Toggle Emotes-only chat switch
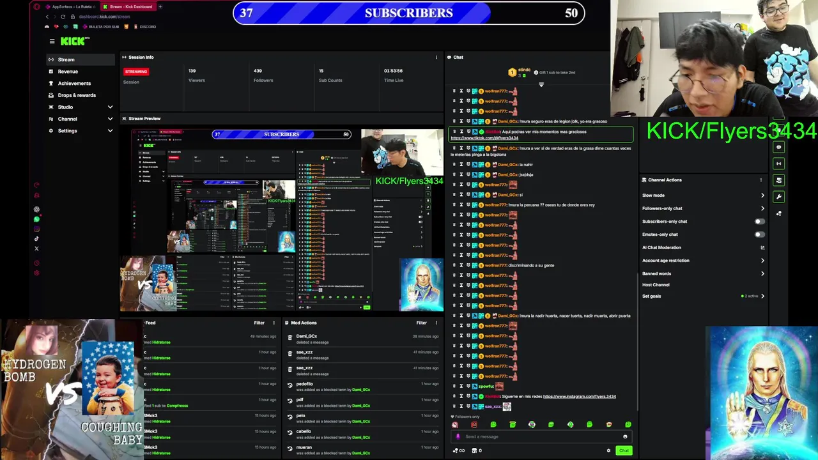Screen dimensions: 818x460 [x=759, y=234]
